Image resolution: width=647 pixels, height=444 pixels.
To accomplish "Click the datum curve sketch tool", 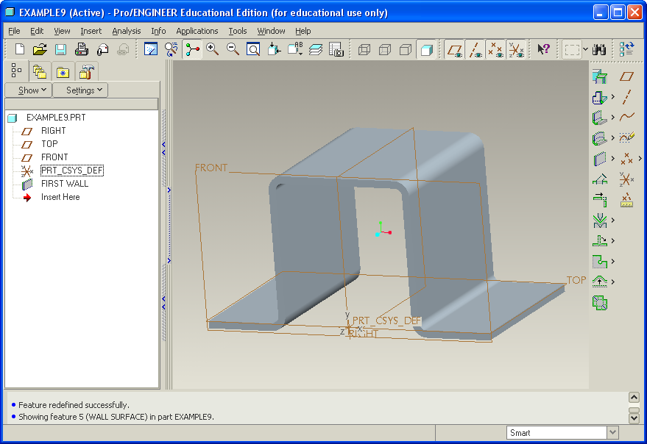I will 627,117.
